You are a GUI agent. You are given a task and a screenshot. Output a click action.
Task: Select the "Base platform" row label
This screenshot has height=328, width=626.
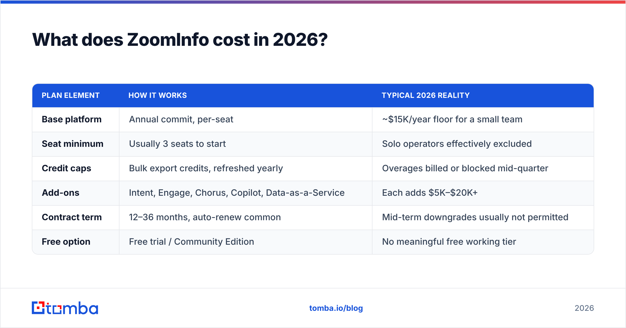point(72,119)
